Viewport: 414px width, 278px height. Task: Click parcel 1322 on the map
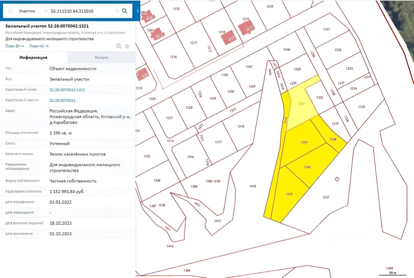click(320, 98)
